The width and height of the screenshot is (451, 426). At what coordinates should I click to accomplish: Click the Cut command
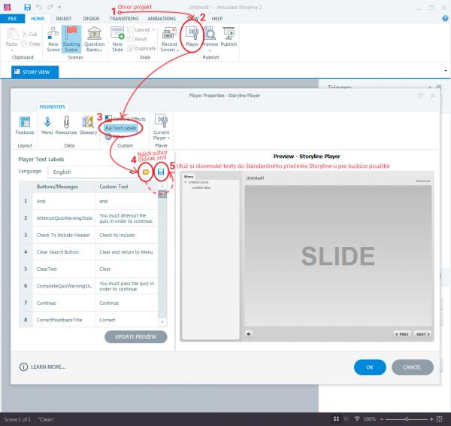pyautogui.click(x=29, y=34)
